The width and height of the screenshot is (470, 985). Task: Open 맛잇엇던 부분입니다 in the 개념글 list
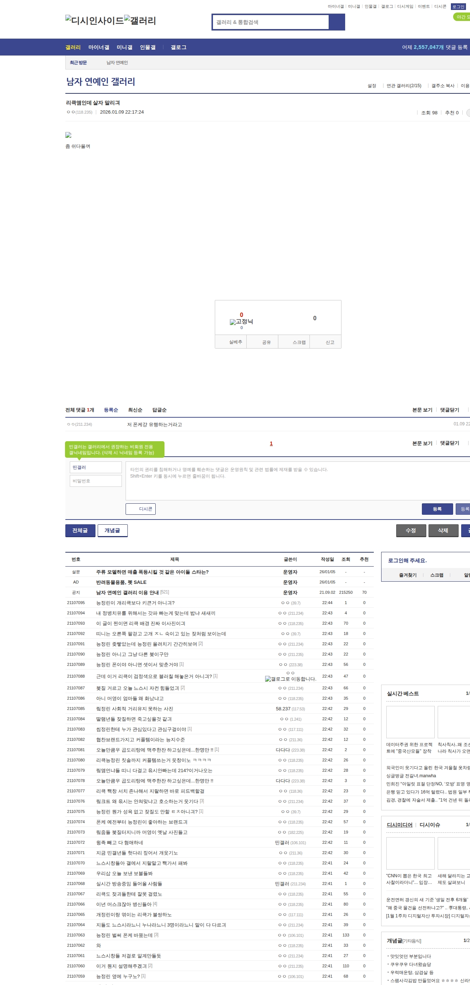pos(411,956)
